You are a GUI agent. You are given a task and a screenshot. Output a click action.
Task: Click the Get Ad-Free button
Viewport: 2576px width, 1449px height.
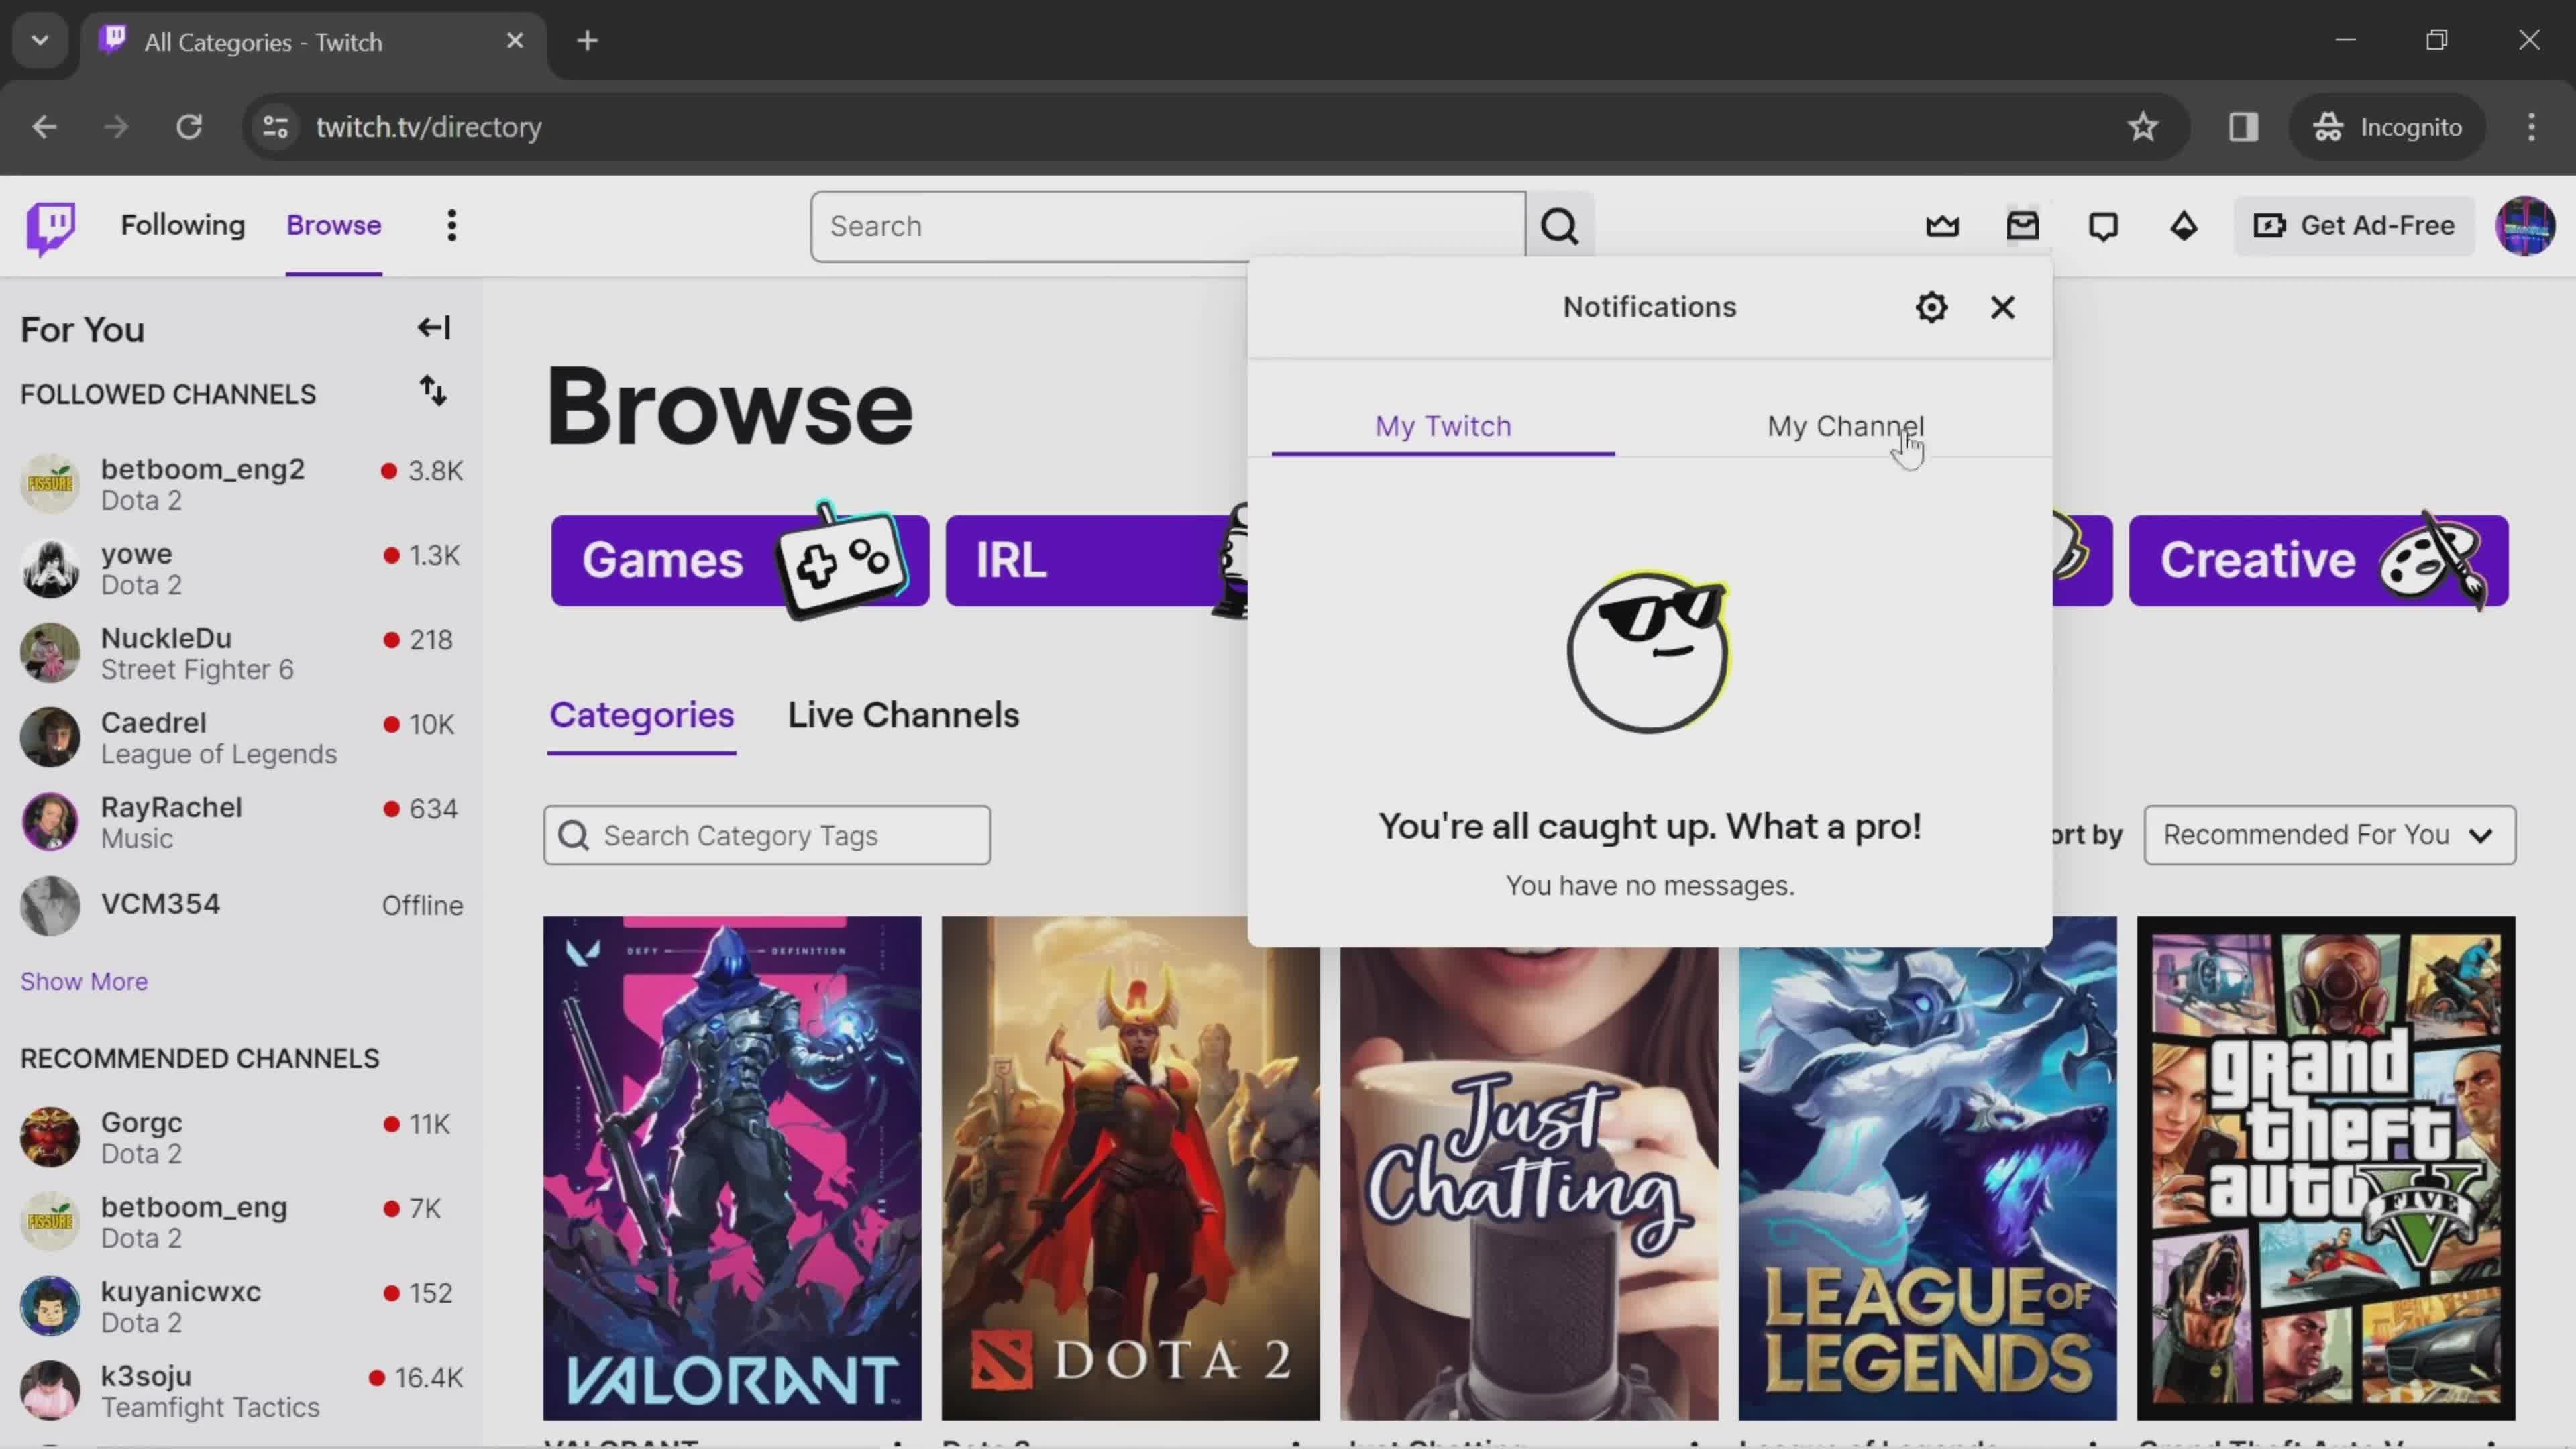(x=2354, y=226)
